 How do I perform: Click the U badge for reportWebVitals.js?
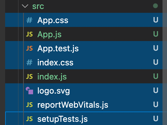156,104
